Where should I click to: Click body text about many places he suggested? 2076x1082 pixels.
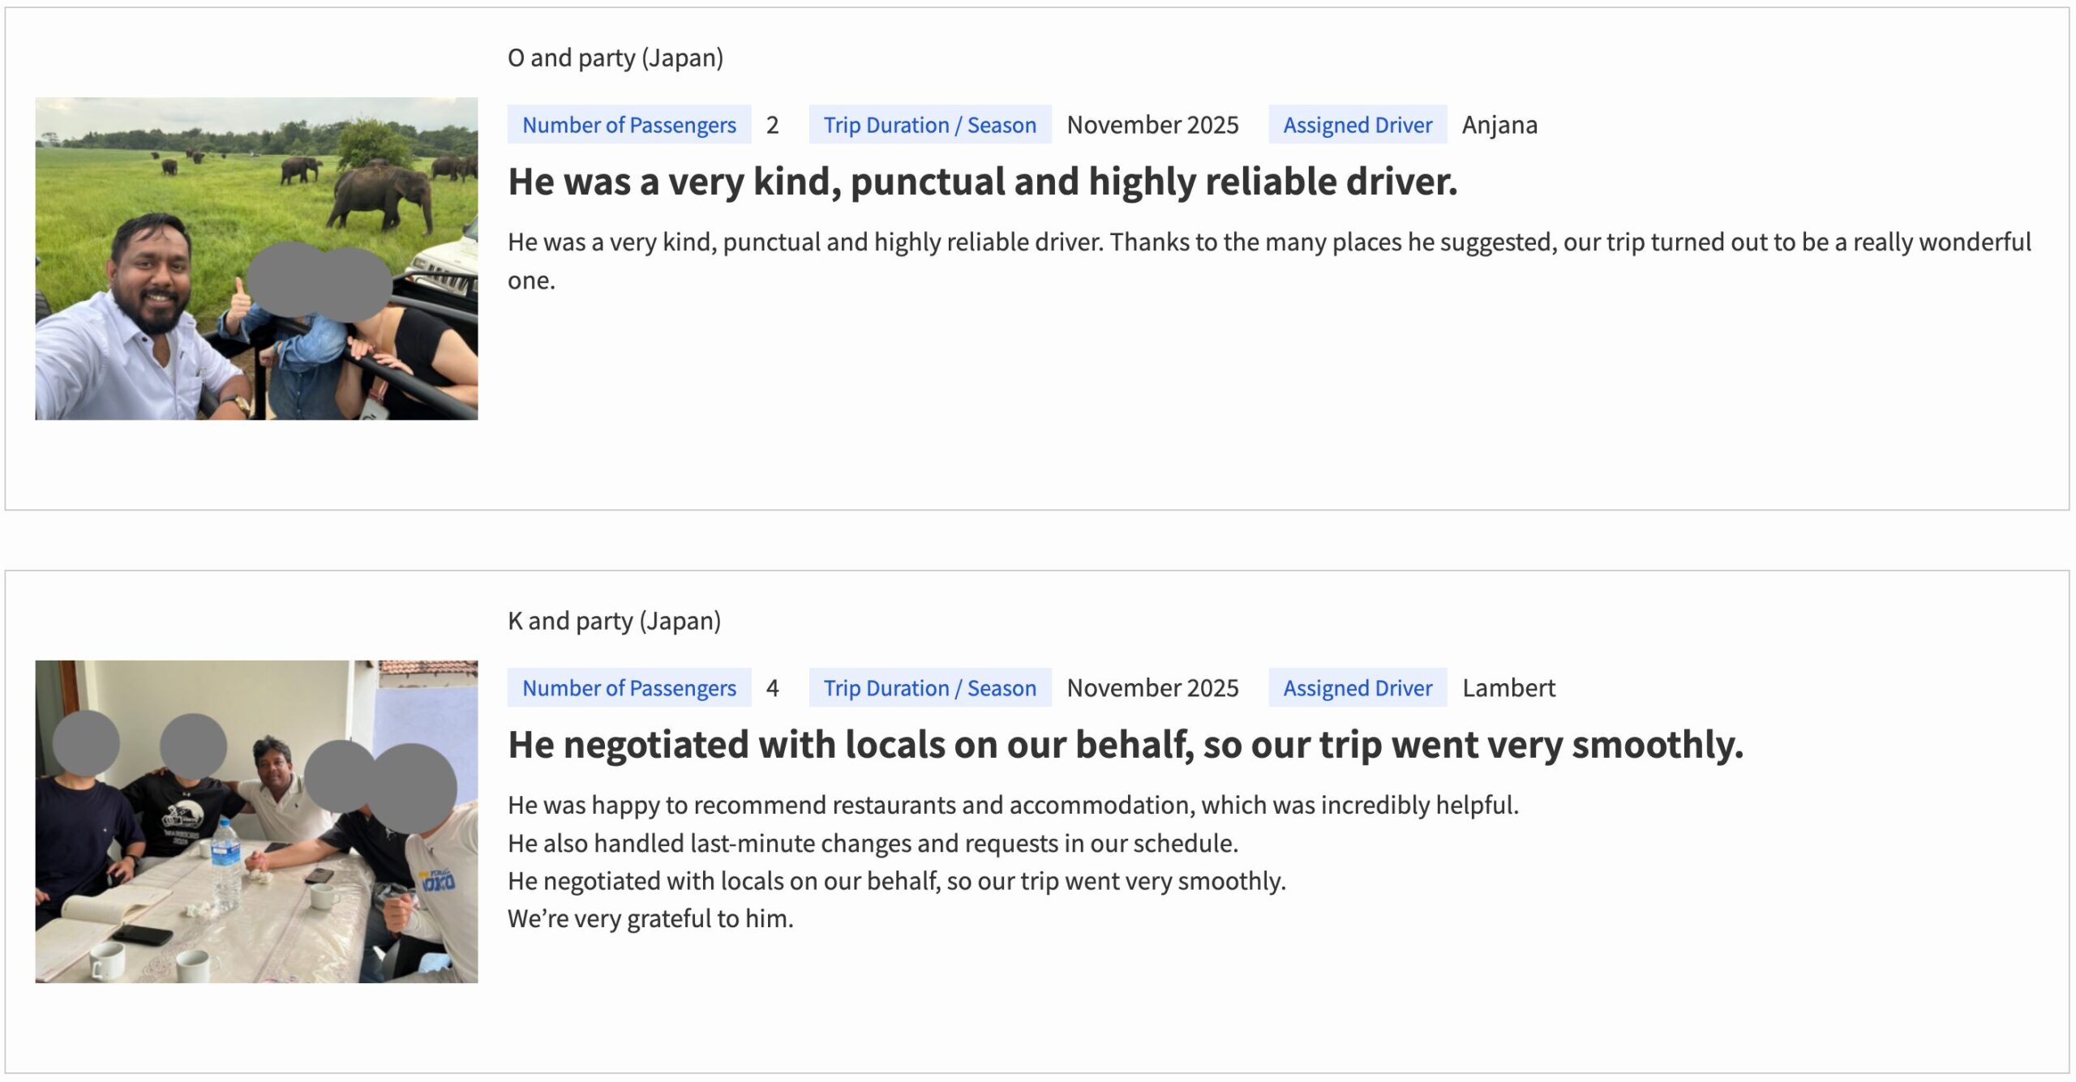tap(1268, 242)
